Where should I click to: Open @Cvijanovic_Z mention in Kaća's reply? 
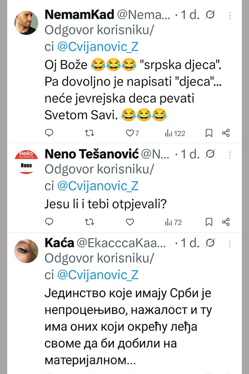97,275
